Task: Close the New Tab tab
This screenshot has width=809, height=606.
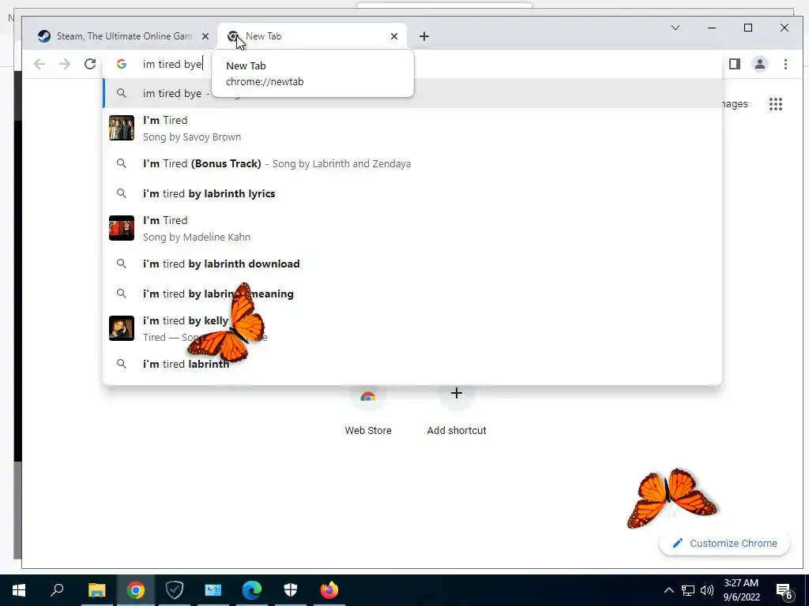Action: (x=394, y=36)
